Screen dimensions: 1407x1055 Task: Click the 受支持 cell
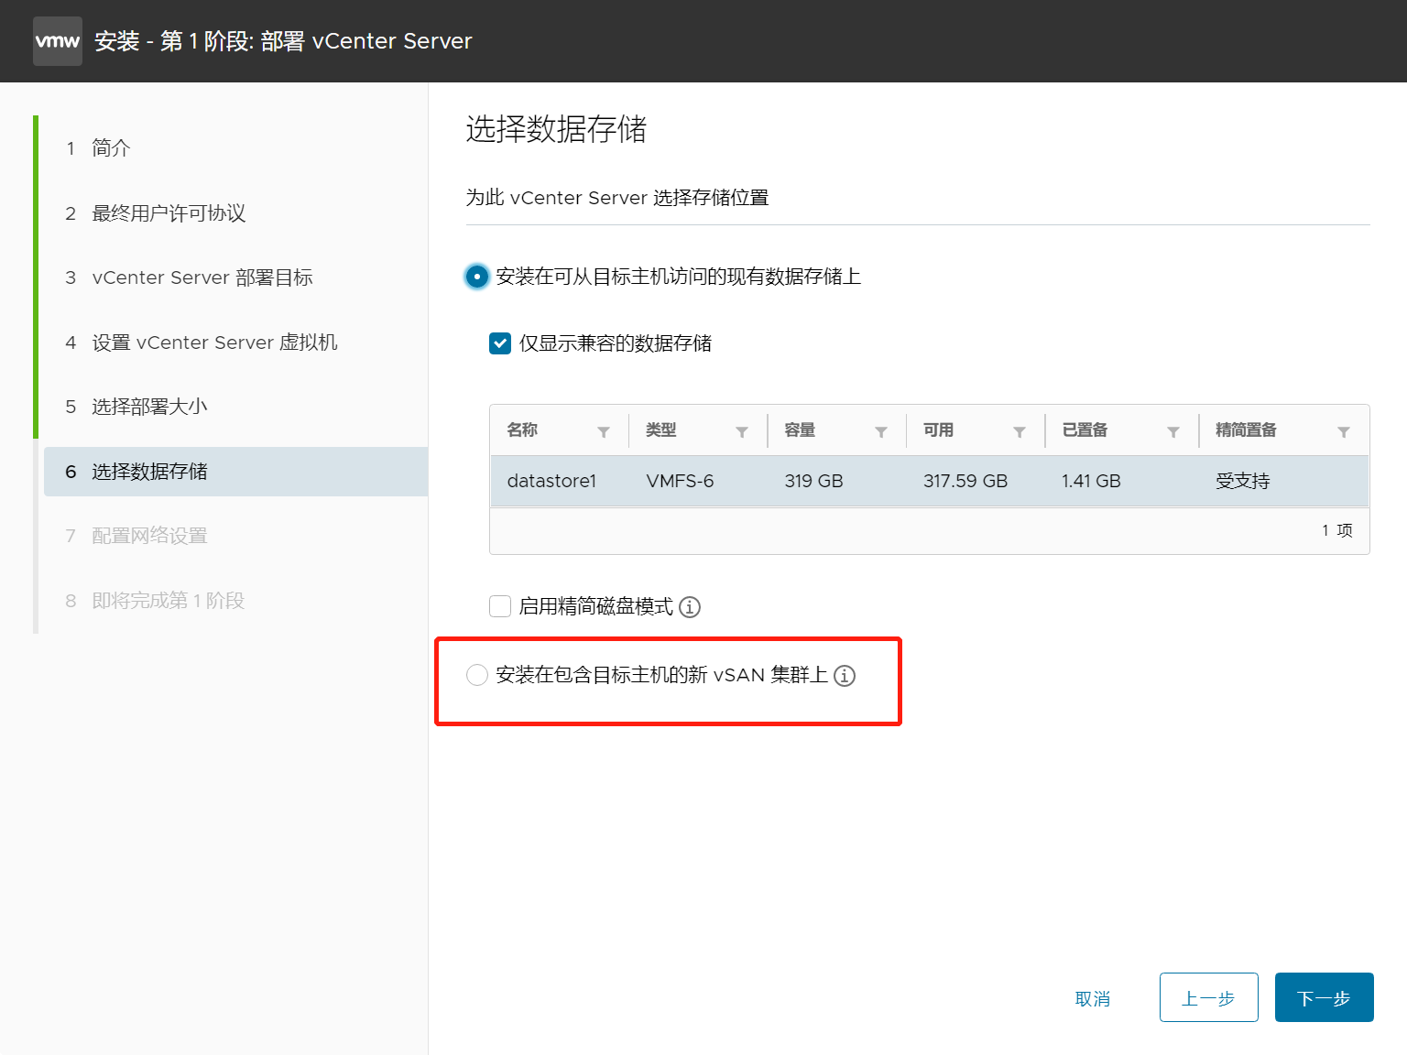point(1243,481)
